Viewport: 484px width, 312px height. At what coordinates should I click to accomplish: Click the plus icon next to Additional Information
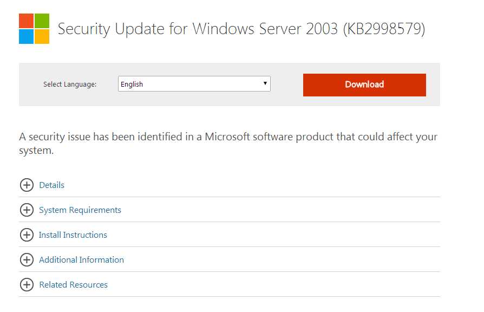[27, 260]
